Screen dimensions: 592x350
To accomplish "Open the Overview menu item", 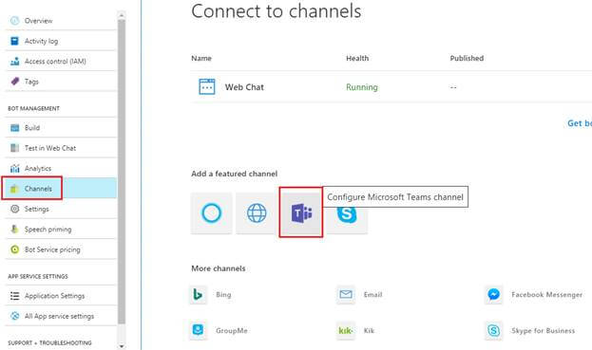I will tap(61, 21).
